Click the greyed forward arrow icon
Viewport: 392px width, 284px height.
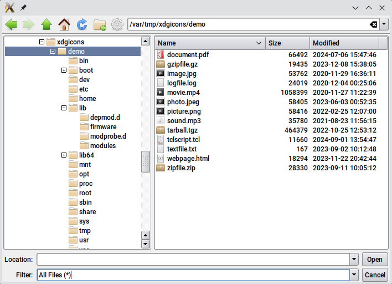(x=29, y=24)
